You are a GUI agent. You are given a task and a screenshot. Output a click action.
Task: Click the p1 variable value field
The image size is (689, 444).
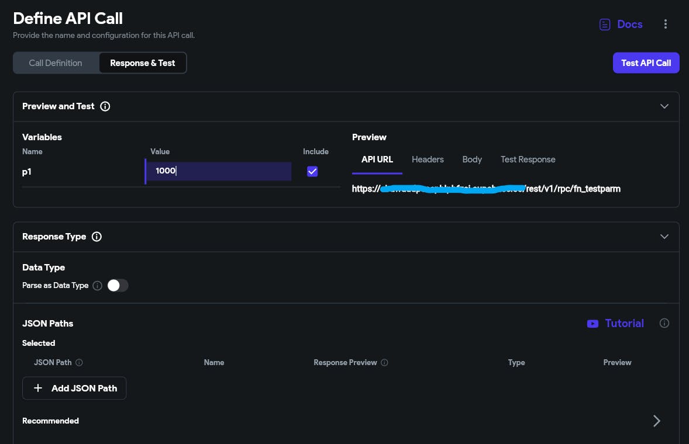pos(218,171)
